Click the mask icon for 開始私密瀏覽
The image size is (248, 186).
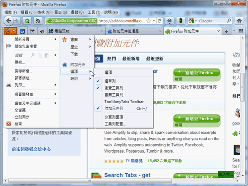tap(8, 46)
